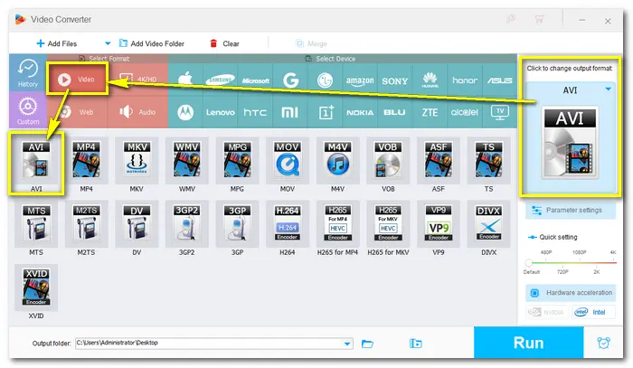Screen dimensions: 633x368
Task: Pick the TS format icon
Action: tap(488, 161)
